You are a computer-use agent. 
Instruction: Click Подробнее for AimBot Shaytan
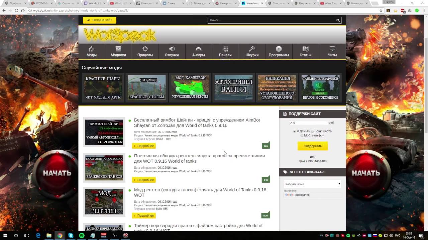[144, 146]
